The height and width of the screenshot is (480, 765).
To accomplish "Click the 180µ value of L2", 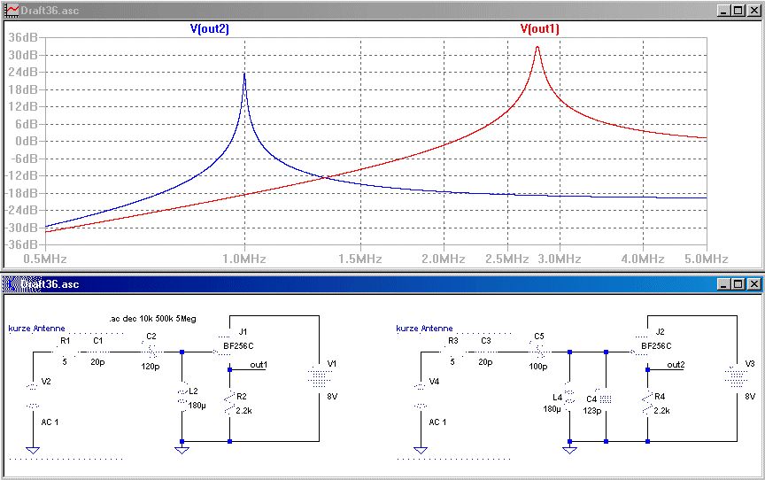I will (197, 406).
